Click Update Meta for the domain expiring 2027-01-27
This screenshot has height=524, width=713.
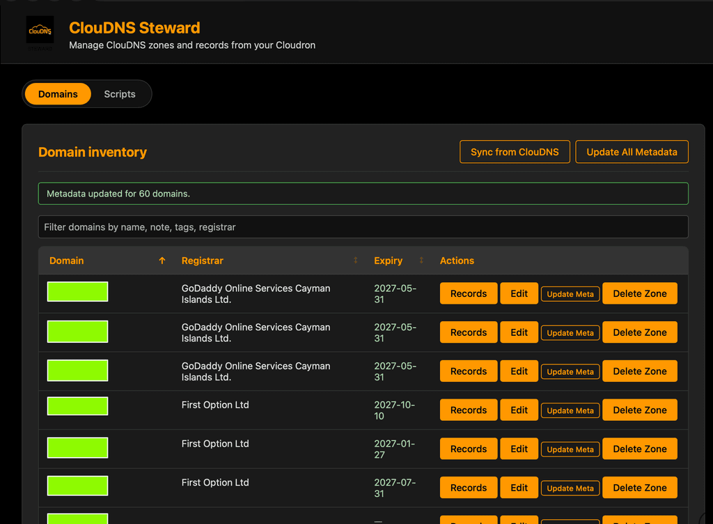(570, 449)
